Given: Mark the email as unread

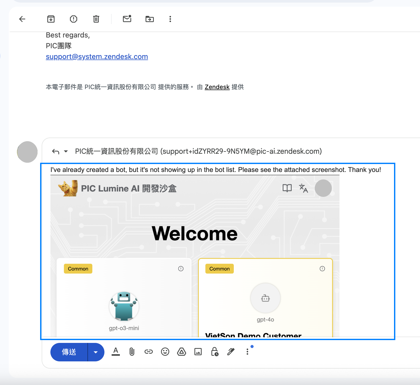Looking at the screenshot, I should point(127,19).
